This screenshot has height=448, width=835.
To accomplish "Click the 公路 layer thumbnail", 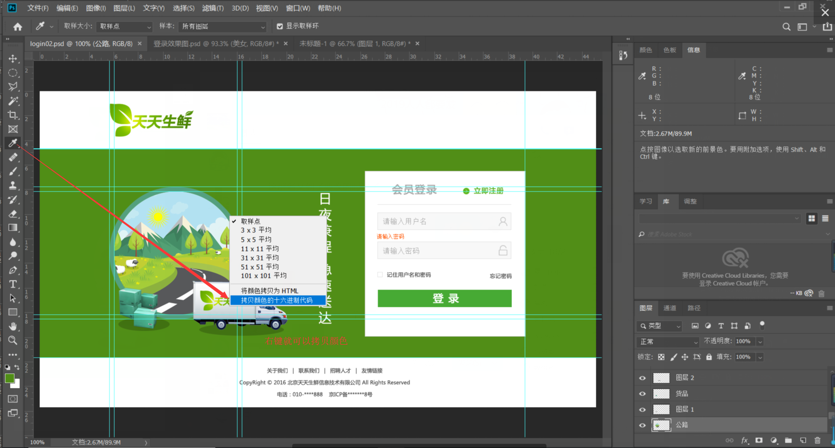I will tap(661, 425).
